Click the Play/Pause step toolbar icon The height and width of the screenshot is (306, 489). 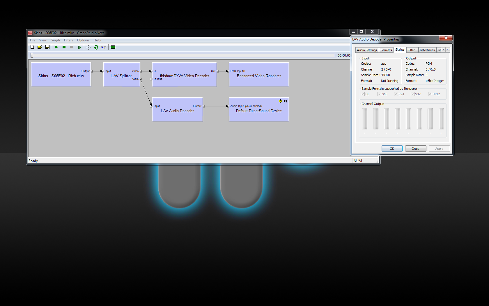click(79, 47)
